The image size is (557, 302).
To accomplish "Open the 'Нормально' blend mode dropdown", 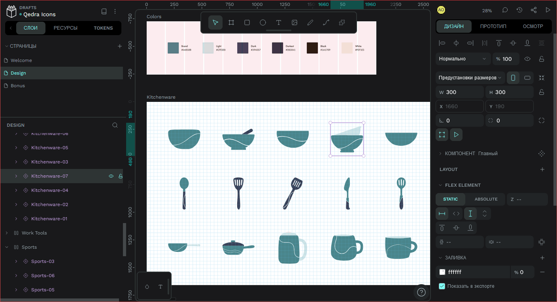I will 463,59.
